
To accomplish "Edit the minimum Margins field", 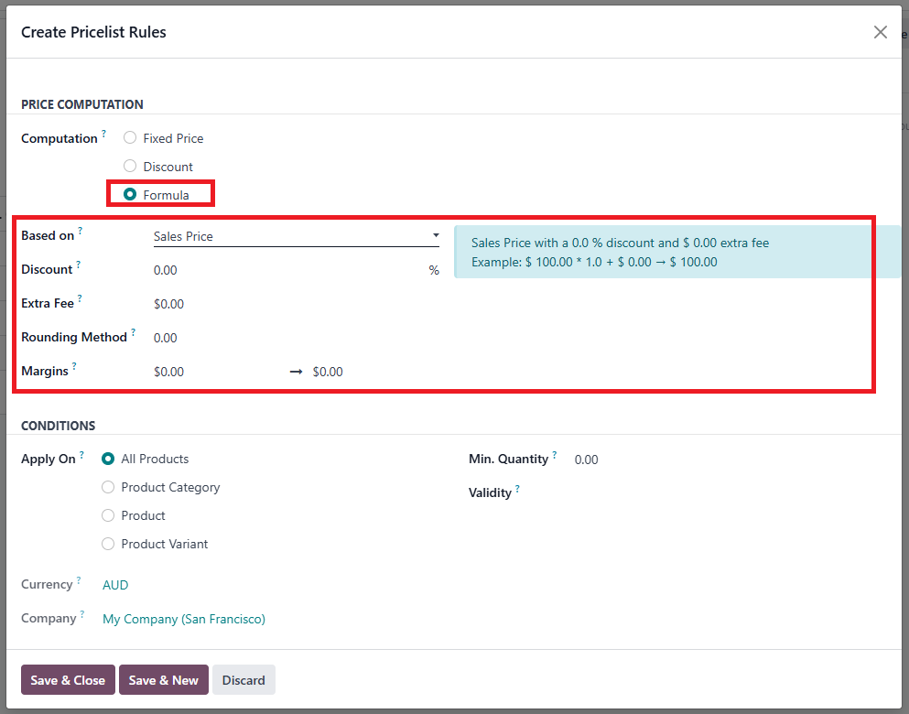I will pyautogui.click(x=215, y=372).
